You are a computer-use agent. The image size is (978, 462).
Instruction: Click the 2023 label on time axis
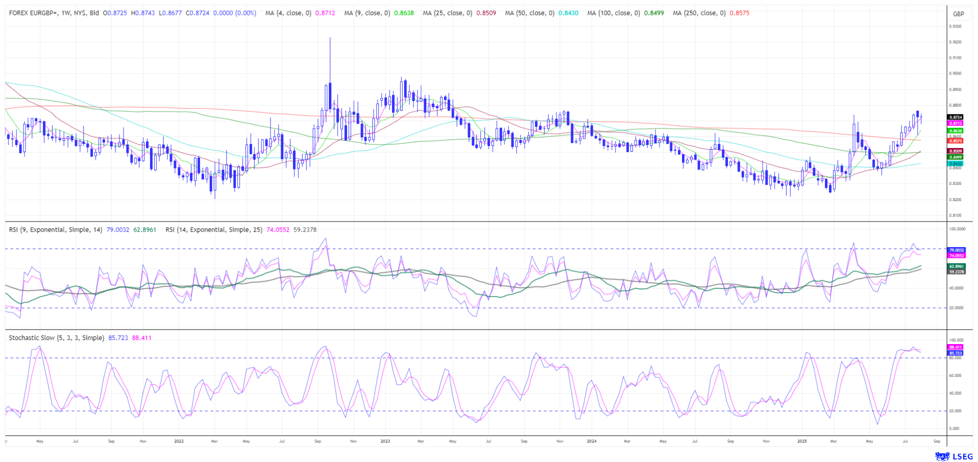pos(385,441)
